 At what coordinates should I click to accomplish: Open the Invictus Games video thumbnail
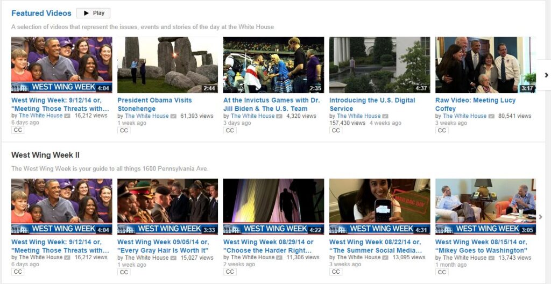[273, 65]
